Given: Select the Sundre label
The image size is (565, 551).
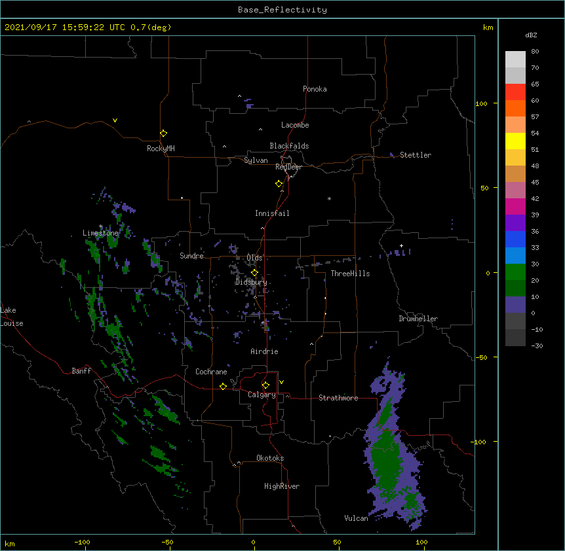Looking at the screenshot, I should click(191, 256).
